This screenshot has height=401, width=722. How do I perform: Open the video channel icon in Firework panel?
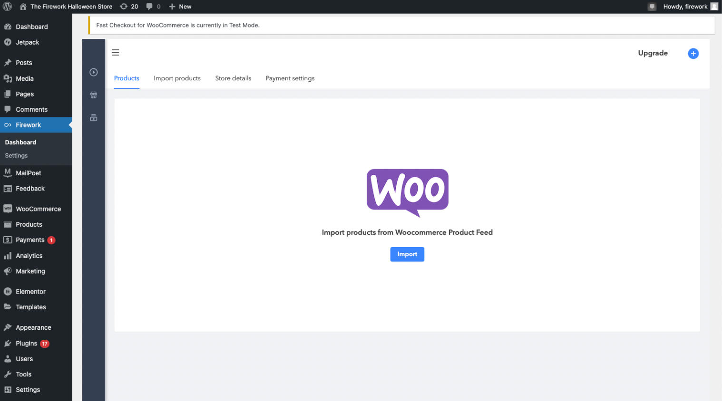click(94, 72)
